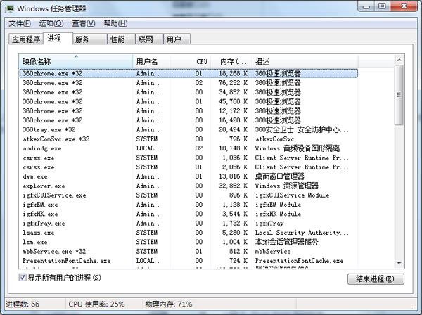Select the mbbService.exe *32 process
This screenshot has height=315, width=422.
coord(188,251)
